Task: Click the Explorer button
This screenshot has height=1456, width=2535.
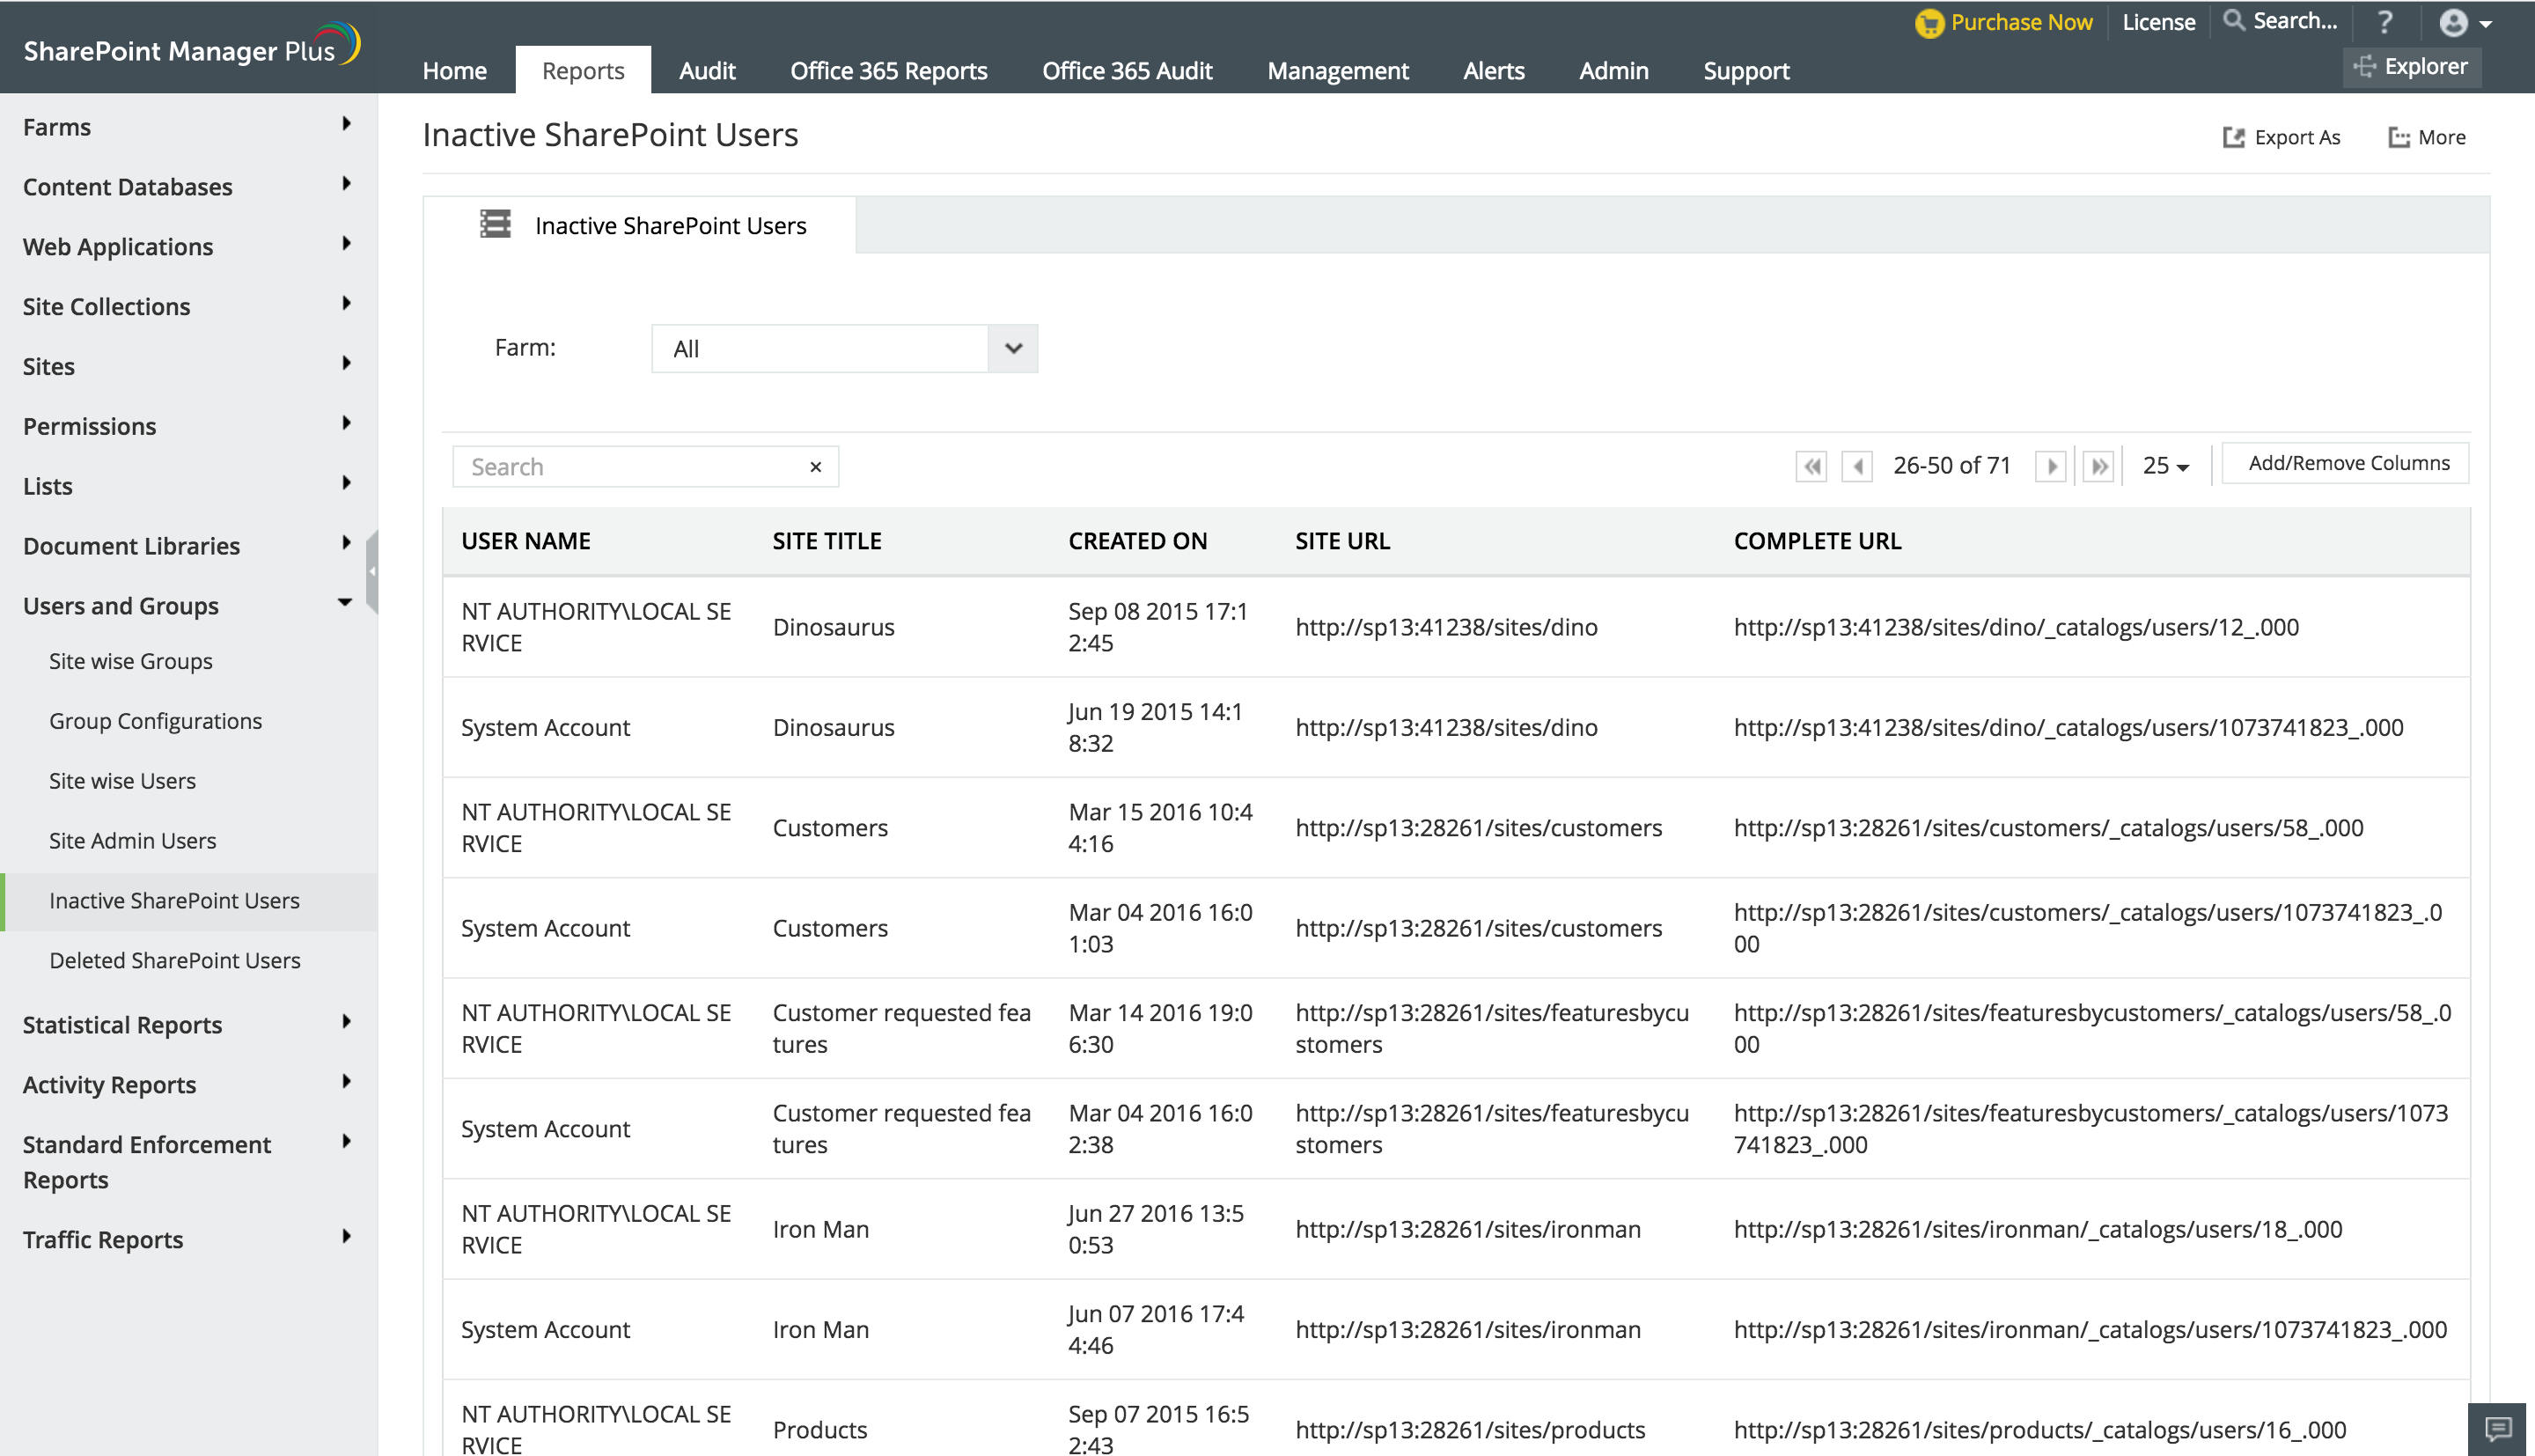Action: click(2412, 67)
